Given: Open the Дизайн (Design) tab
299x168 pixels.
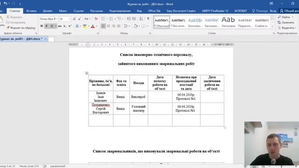Looking at the screenshot, I should (48, 11).
